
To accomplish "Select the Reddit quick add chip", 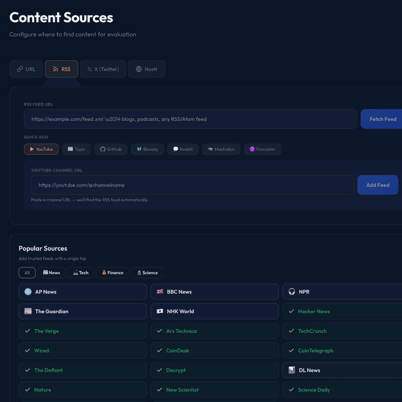I will (183, 149).
